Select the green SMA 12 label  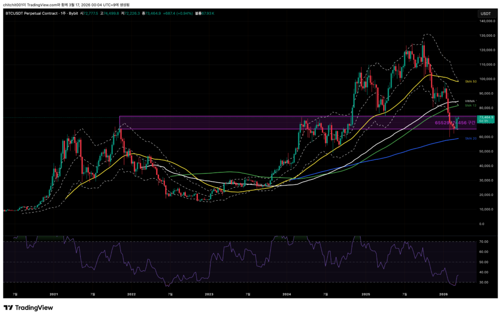click(x=471, y=106)
